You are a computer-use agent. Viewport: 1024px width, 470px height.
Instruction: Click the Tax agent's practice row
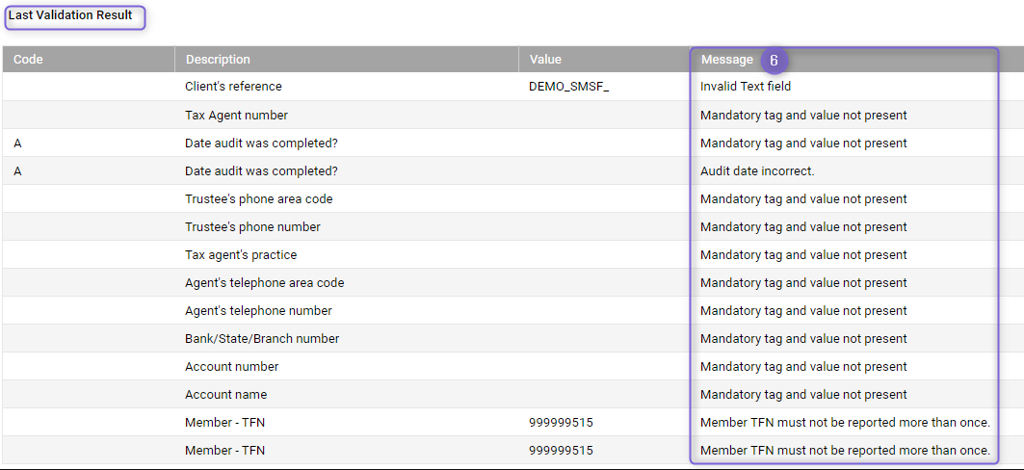[x=512, y=255]
